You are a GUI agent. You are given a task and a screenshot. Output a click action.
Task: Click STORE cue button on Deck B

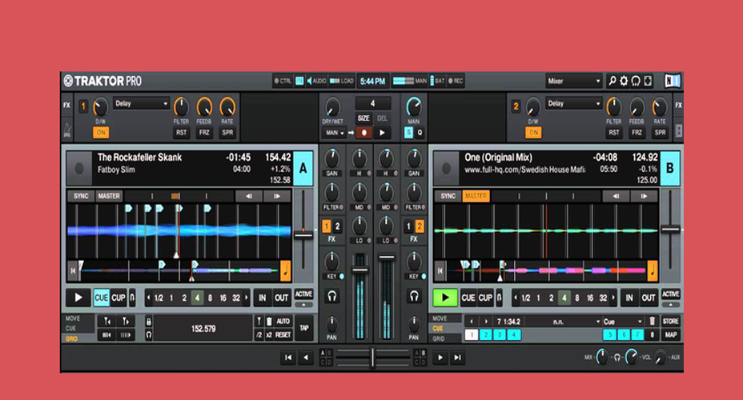coord(670,322)
